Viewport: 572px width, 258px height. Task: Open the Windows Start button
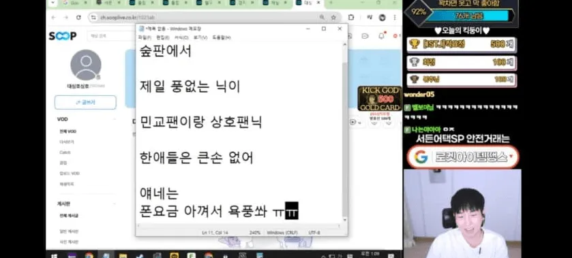(x=54, y=255)
